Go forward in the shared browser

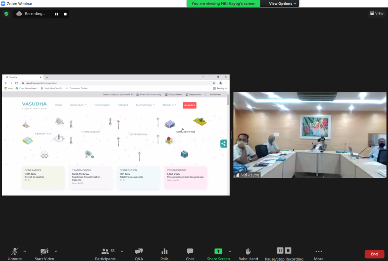11,83
